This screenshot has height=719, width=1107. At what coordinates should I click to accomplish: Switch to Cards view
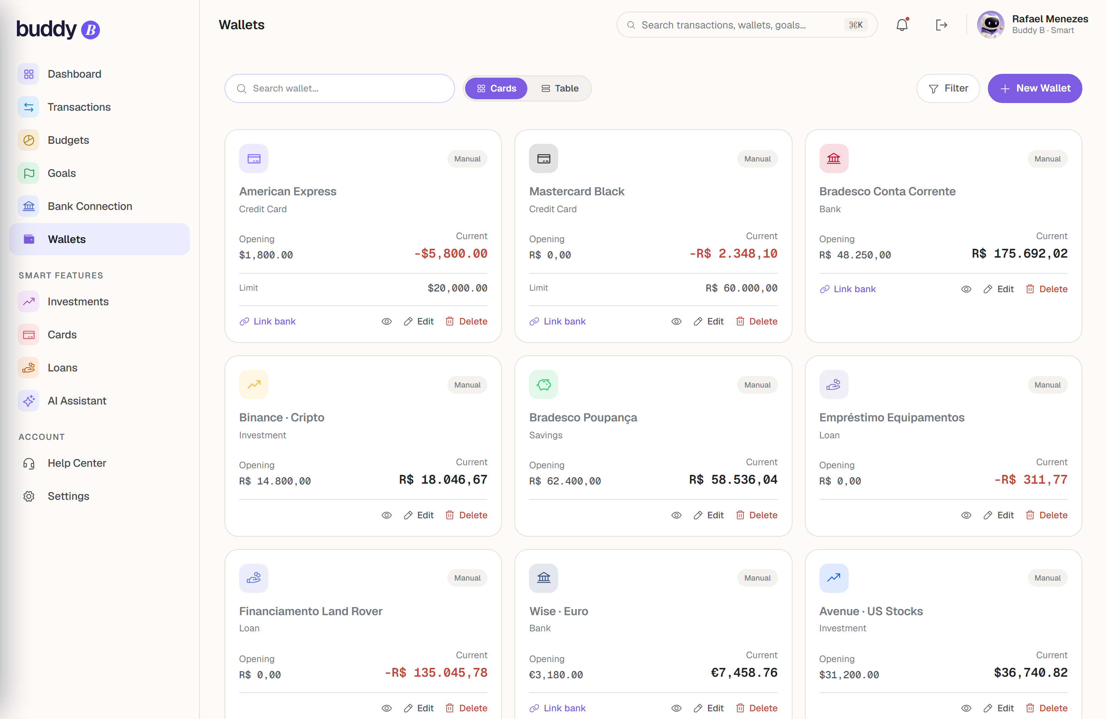point(496,88)
